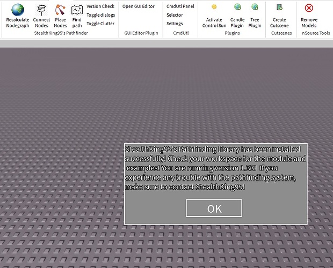Viewport: 333px width, 268px height.
Task: Confirm the dialog with OK
Action: (x=214, y=208)
